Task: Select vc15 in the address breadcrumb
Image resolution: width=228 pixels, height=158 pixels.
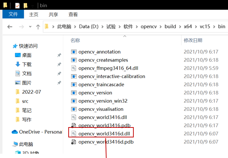Action: coord(205,27)
